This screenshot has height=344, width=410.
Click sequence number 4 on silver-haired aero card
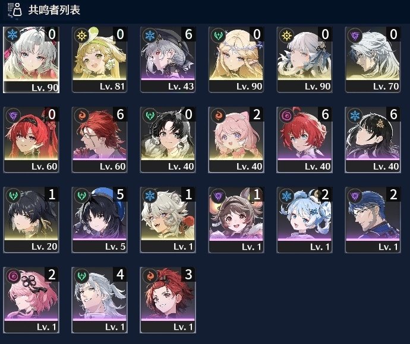click(120, 275)
